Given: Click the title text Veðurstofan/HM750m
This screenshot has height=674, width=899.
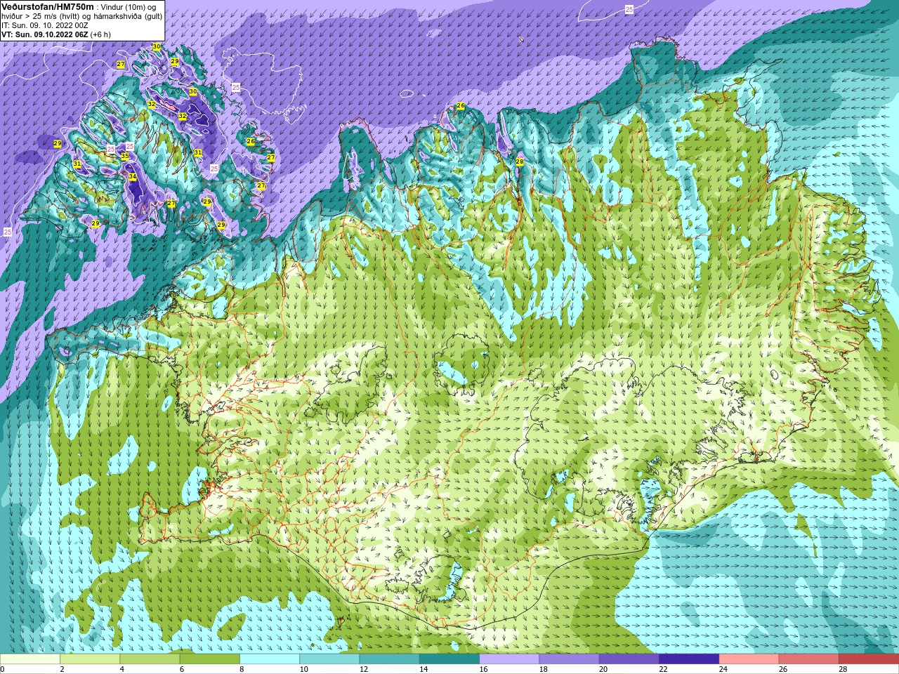Looking at the screenshot, I should point(48,6).
